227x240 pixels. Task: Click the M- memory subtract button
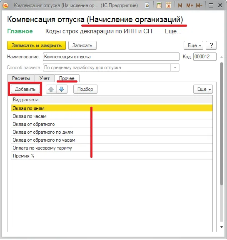coord(199,6)
